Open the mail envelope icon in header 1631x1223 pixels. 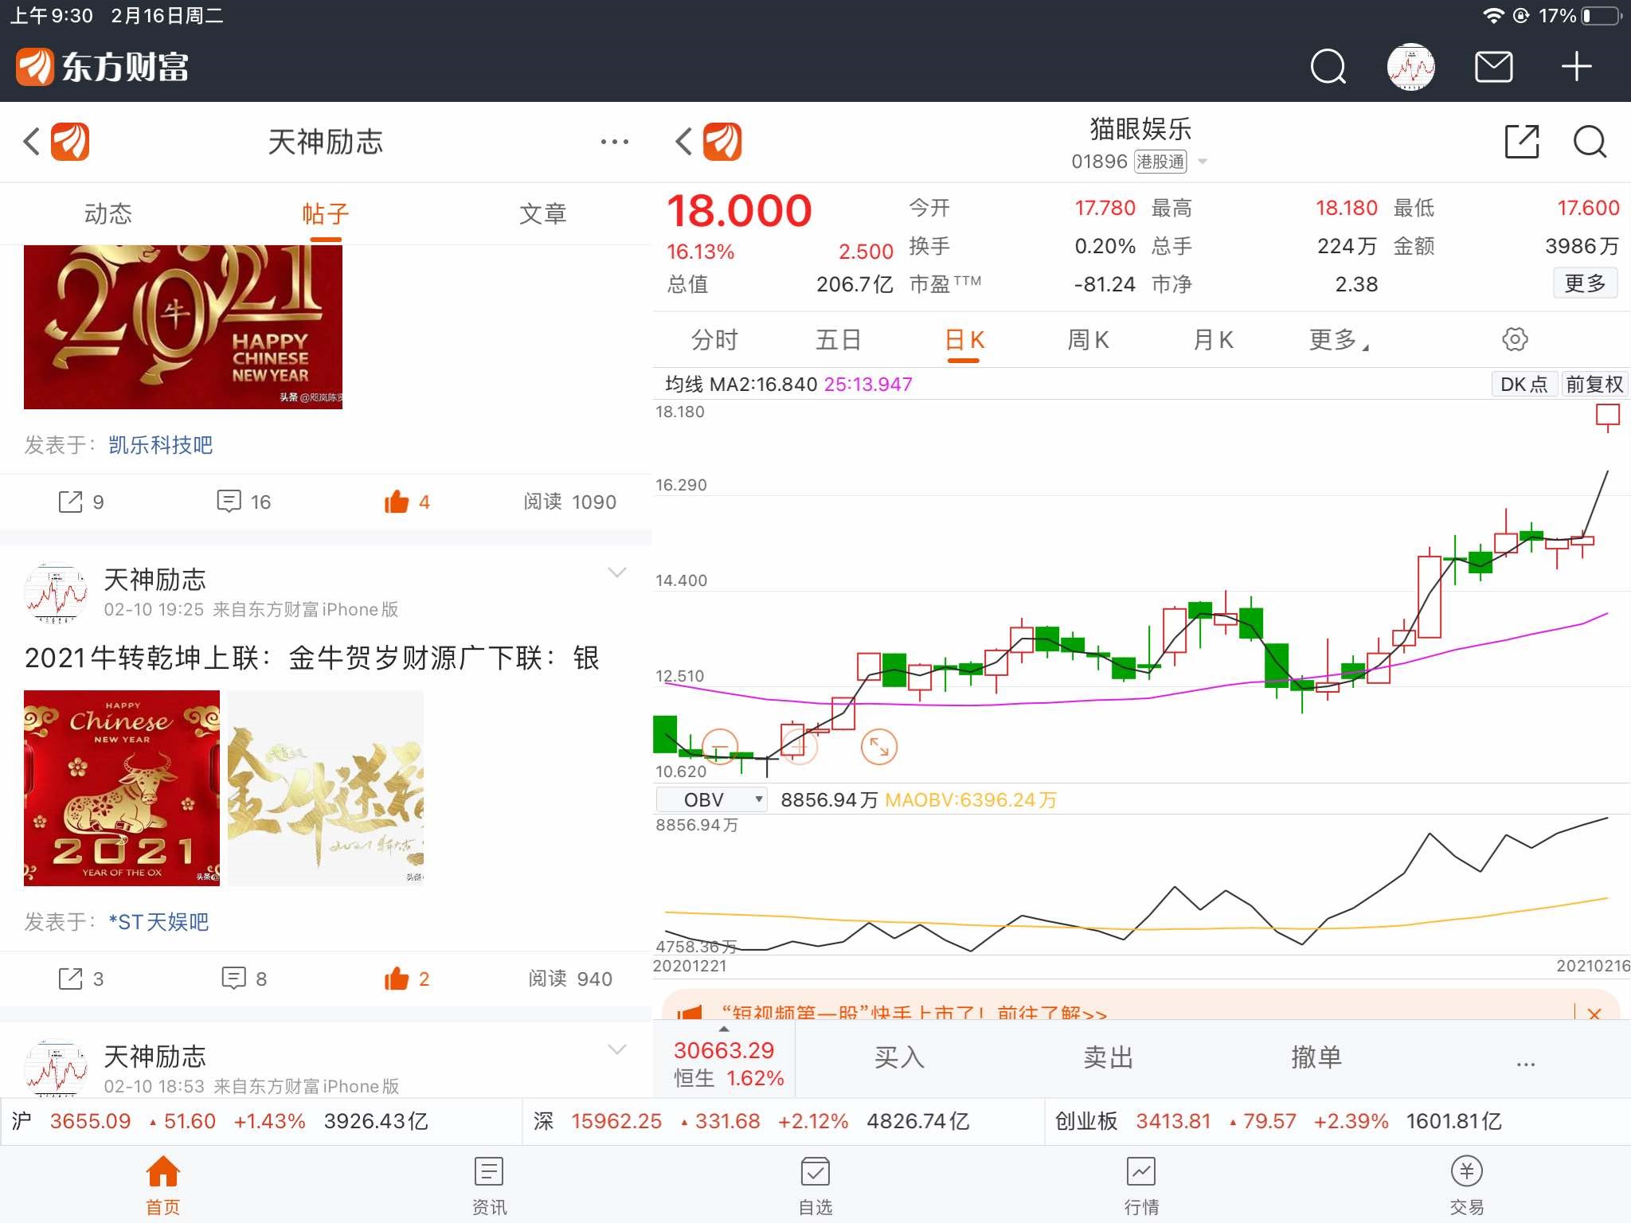coord(1493,67)
